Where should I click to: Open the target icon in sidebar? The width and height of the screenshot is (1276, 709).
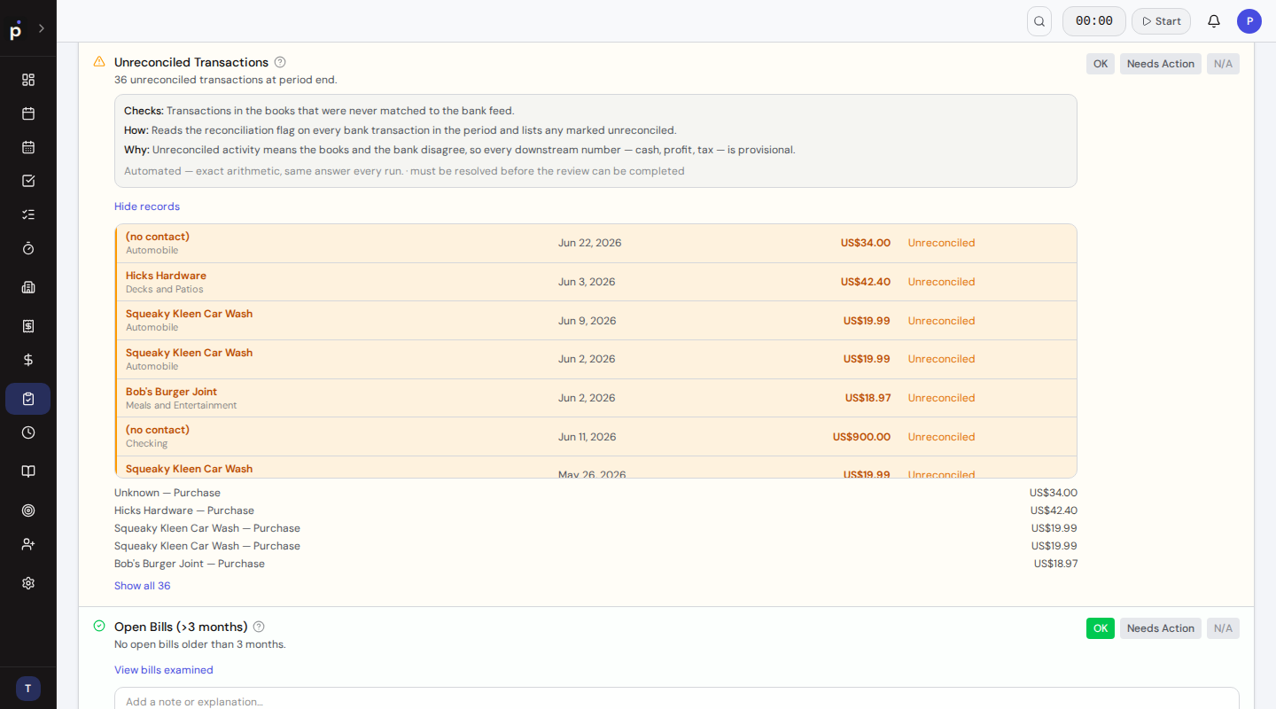28,510
